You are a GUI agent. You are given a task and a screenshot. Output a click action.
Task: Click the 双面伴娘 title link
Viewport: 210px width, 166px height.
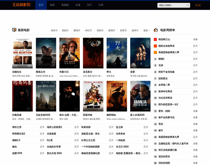pos(88,115)
